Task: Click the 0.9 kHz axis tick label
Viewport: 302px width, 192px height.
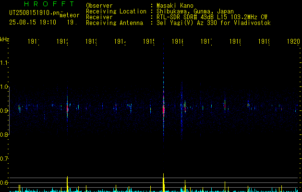Action: click(4, 111)
